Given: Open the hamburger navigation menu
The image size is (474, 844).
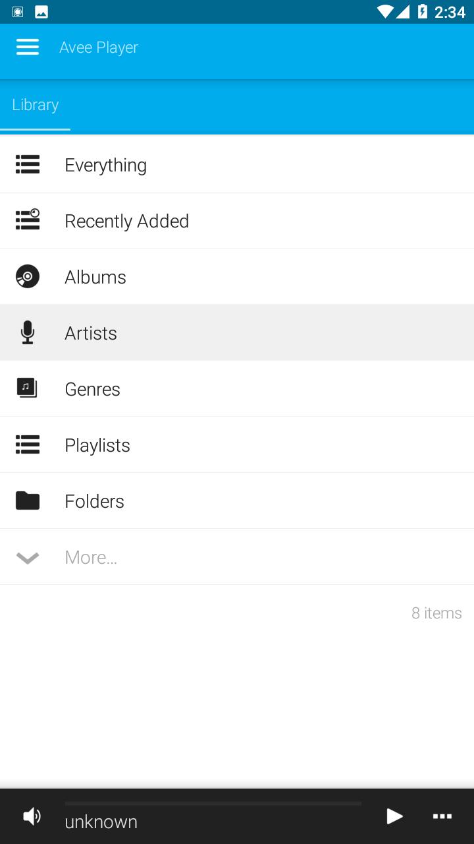Looking at the screenshot, I should pos(28,47).
